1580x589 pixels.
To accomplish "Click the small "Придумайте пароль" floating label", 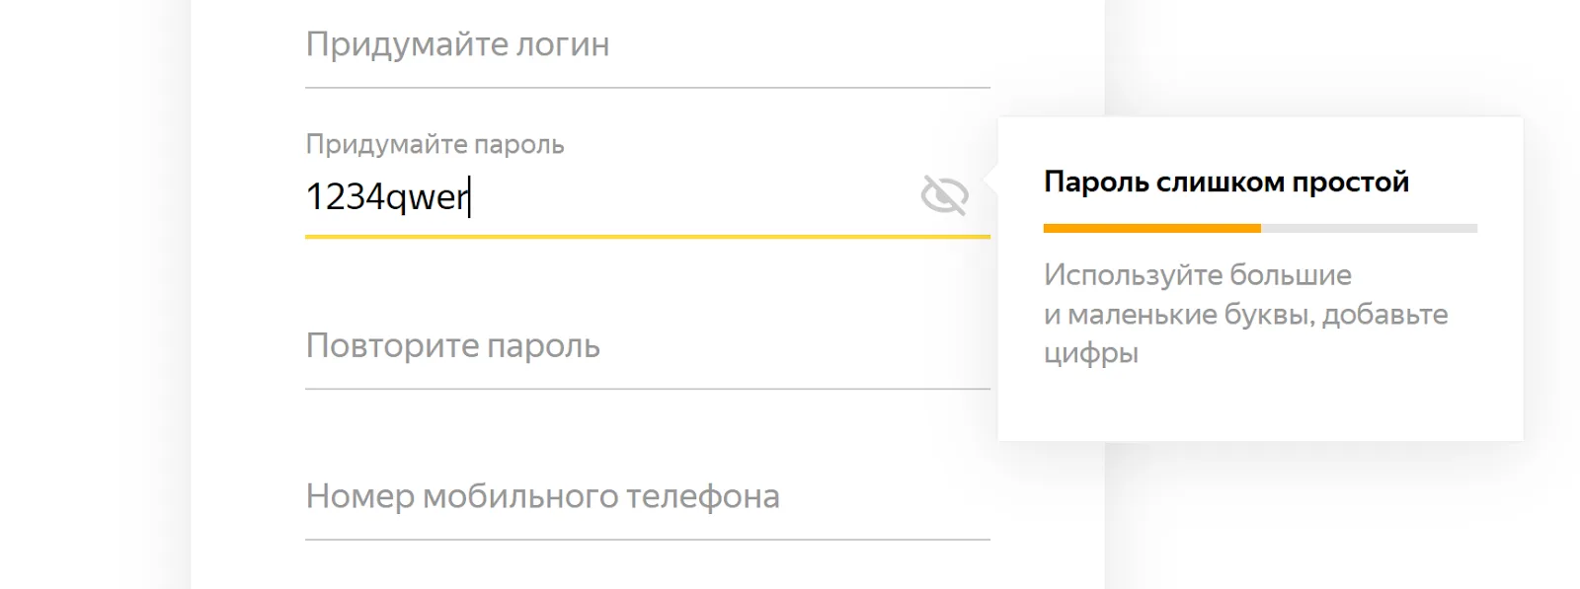I will click(x=434, y=144).
